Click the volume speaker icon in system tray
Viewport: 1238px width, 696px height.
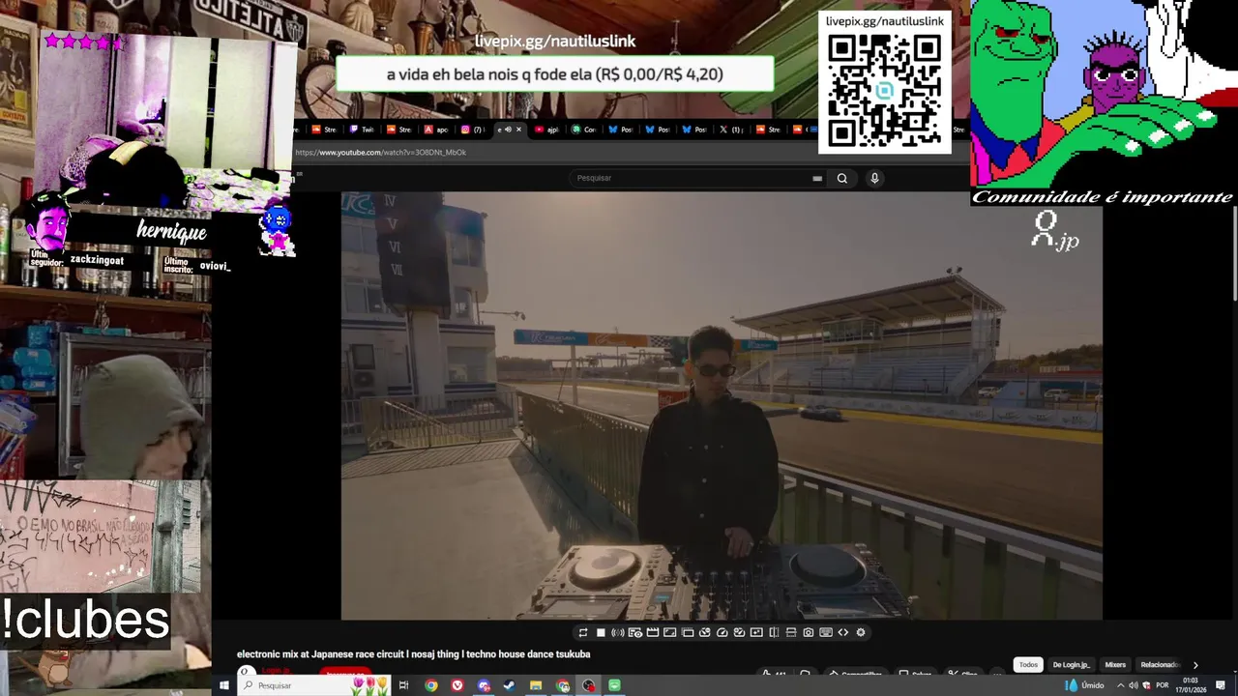tap(1133, 685)
